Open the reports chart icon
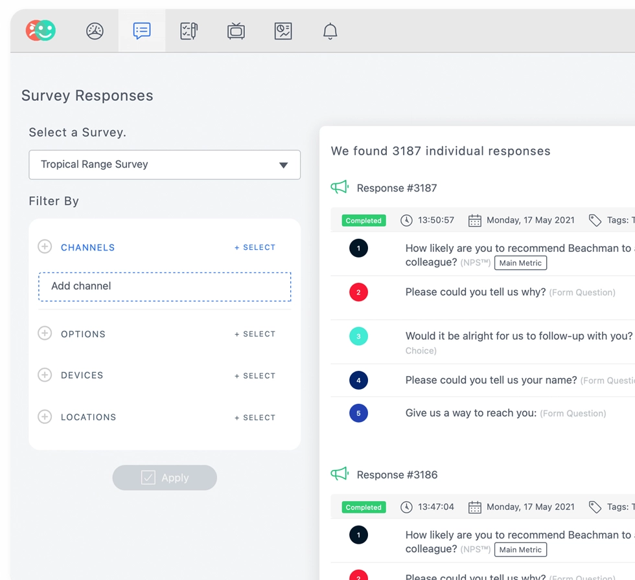The height and width of the screenshot is (580, 635). 283,31
